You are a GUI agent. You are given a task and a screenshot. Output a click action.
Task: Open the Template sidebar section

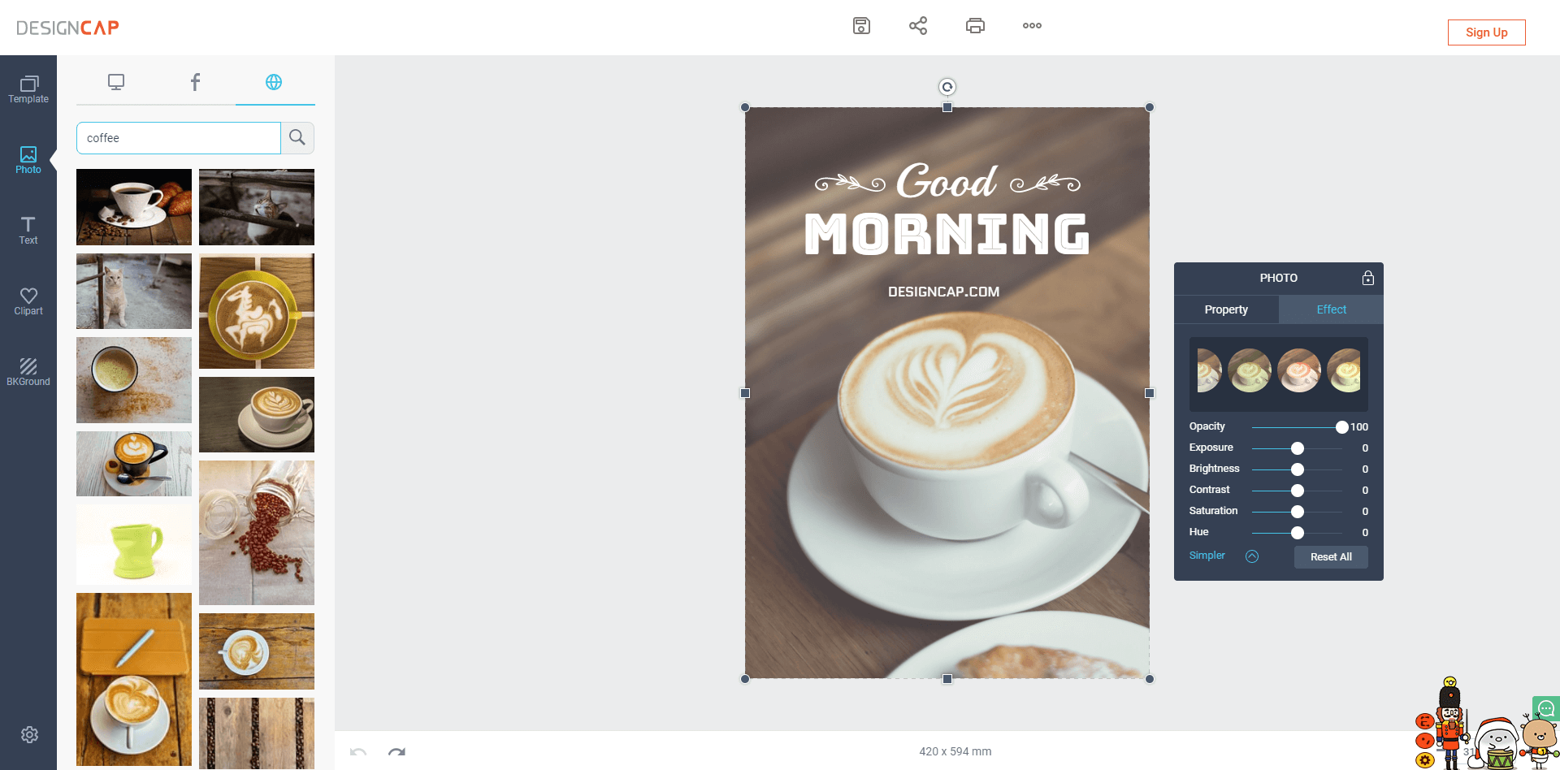[28, 90]
